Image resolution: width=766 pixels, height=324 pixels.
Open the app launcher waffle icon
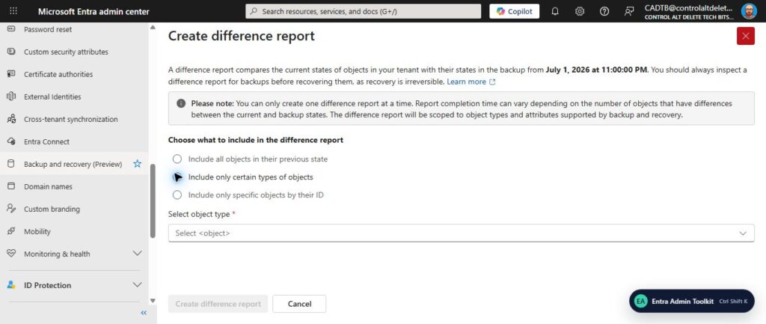pyautogui.click(x=13, y=11)
